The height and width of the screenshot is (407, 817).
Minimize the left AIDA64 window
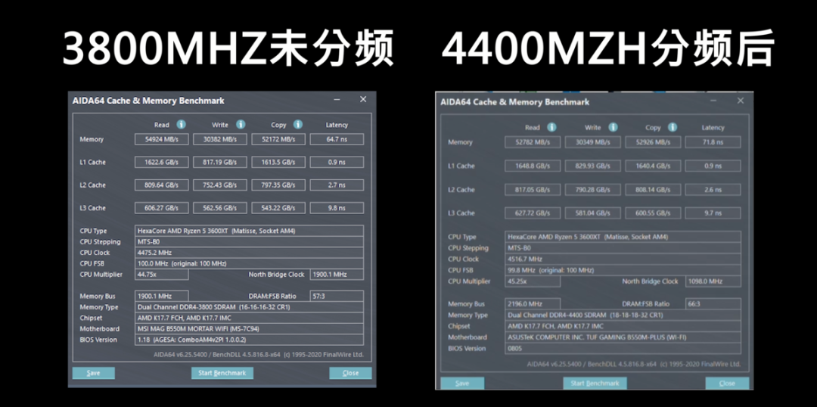[x=338, y=100]
